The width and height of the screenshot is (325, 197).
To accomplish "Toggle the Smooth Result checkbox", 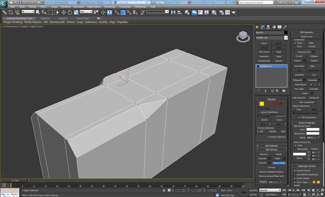I will (x=295, y=170).
